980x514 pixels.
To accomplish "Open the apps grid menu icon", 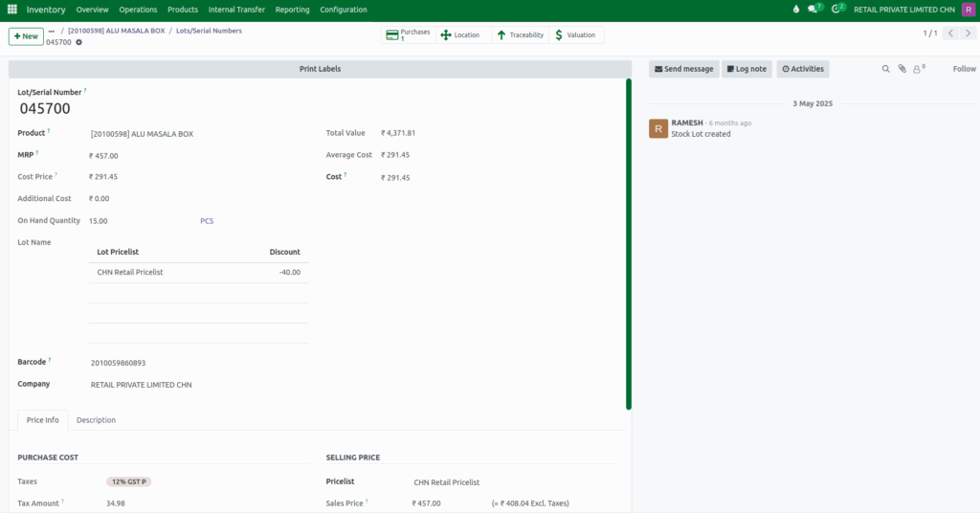I will click(x=11, y=10).
